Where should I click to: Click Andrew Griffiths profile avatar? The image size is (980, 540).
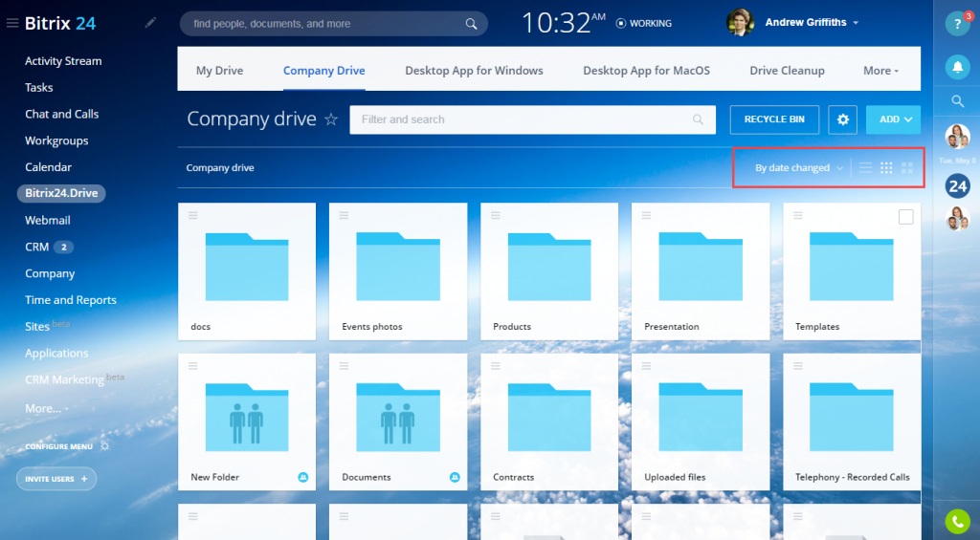(x=740, y=23)
